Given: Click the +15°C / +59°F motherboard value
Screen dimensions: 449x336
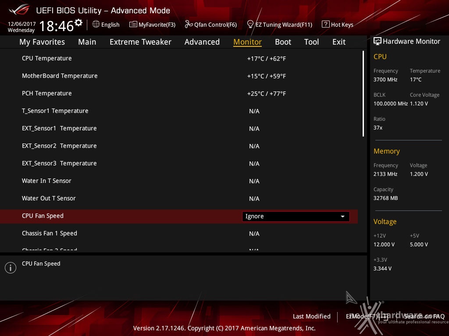Looking at the screenshot, I should pyautogui.click(x=266, y=76).
